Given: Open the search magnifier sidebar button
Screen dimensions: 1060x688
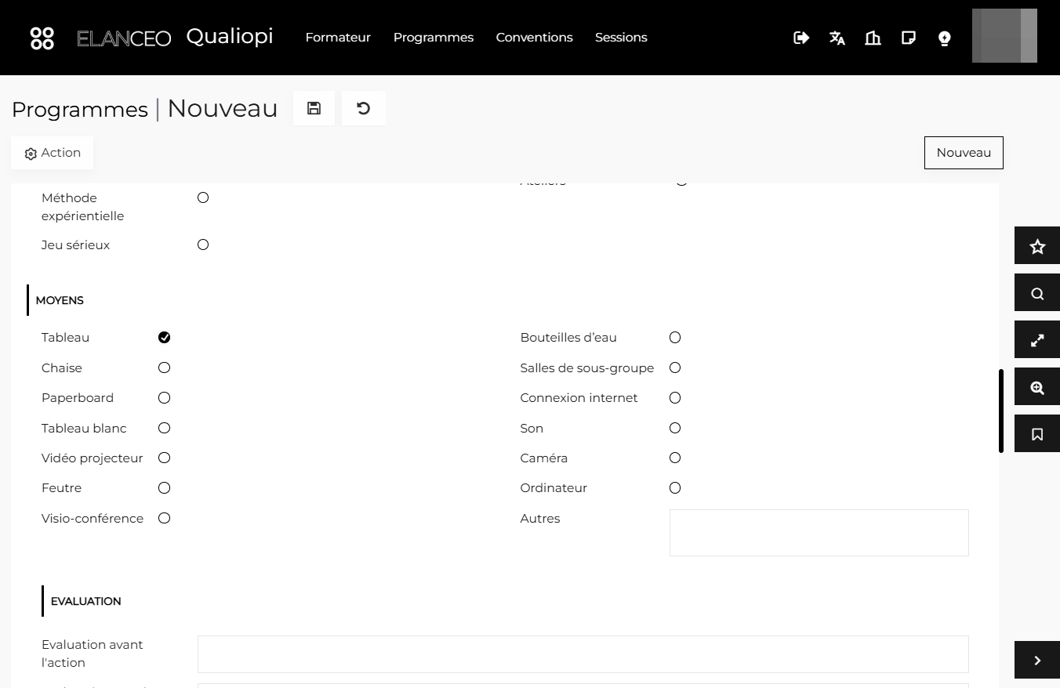Looking at the screenshot, I should (1037, 294).
